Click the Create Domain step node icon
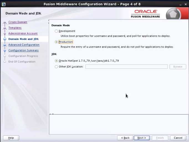This screenshot has width=189, height=142. [x=5, y=22]
